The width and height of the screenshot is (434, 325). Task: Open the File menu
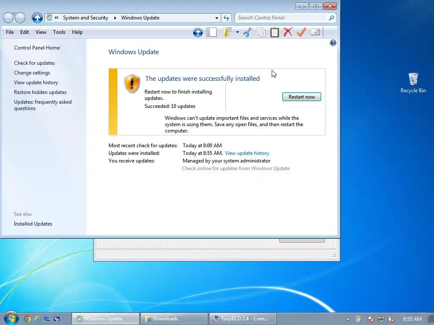coord(10,32)
